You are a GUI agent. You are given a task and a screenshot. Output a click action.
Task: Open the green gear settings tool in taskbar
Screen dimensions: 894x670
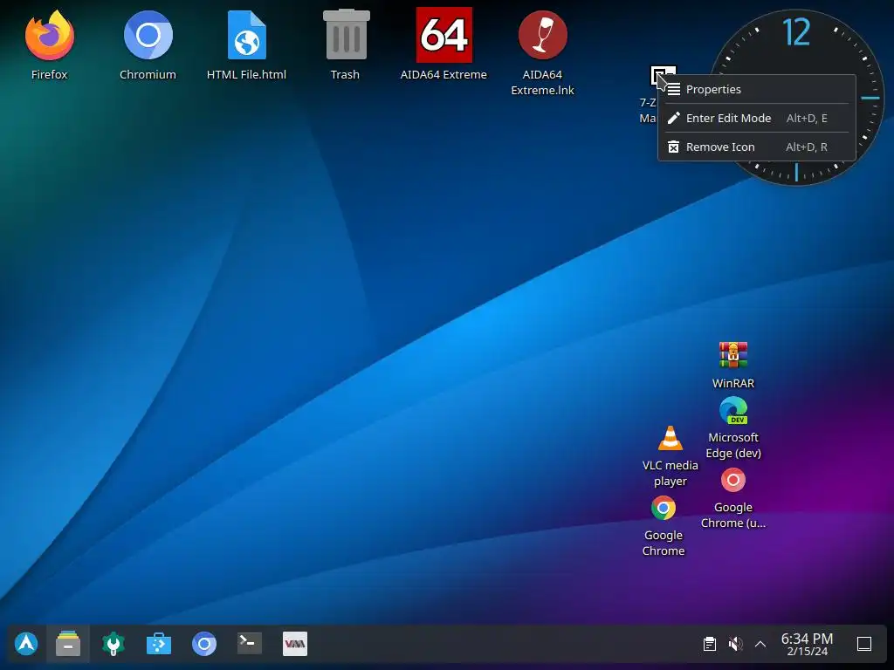[x=113, y=644]
